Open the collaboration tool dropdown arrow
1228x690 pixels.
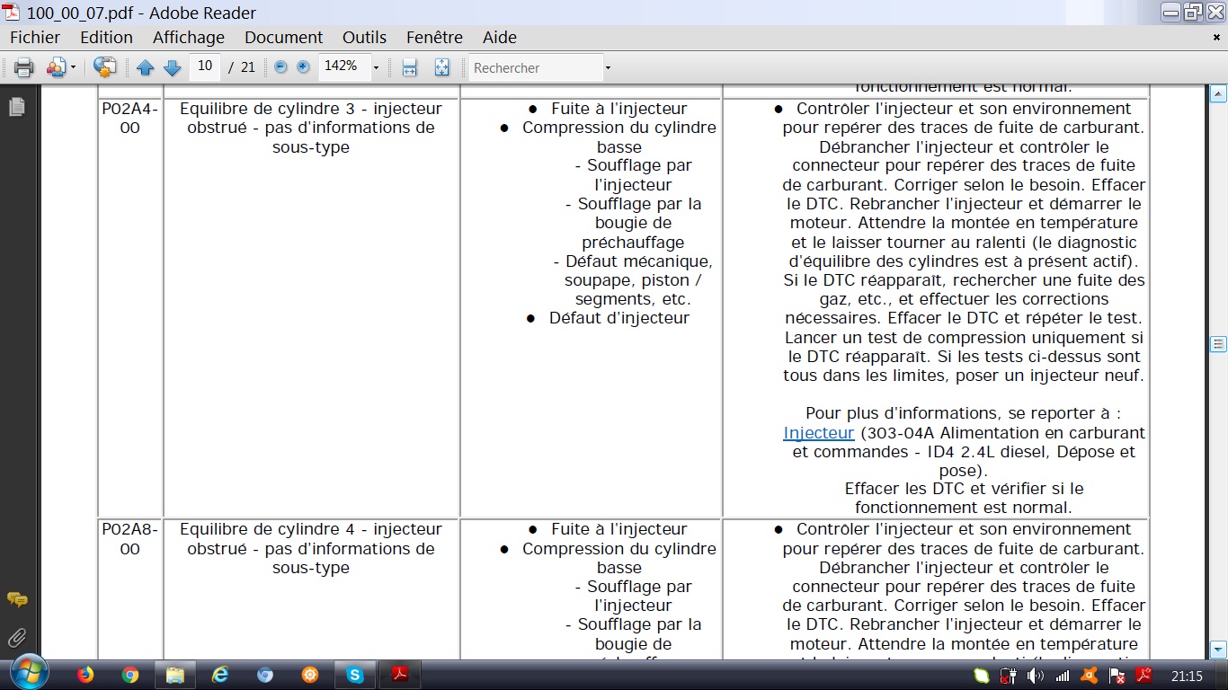74,68
